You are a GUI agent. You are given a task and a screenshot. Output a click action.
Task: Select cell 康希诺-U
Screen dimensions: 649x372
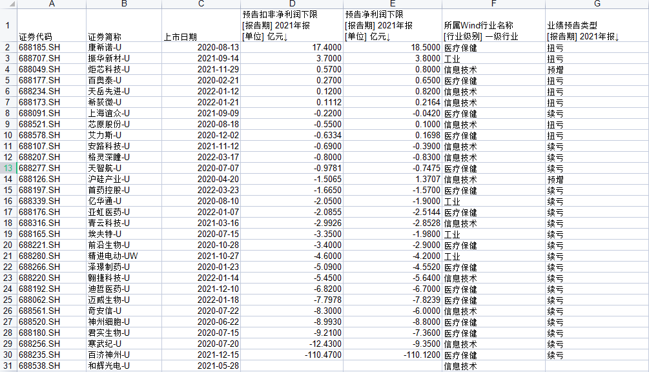(x=124, y=47)
